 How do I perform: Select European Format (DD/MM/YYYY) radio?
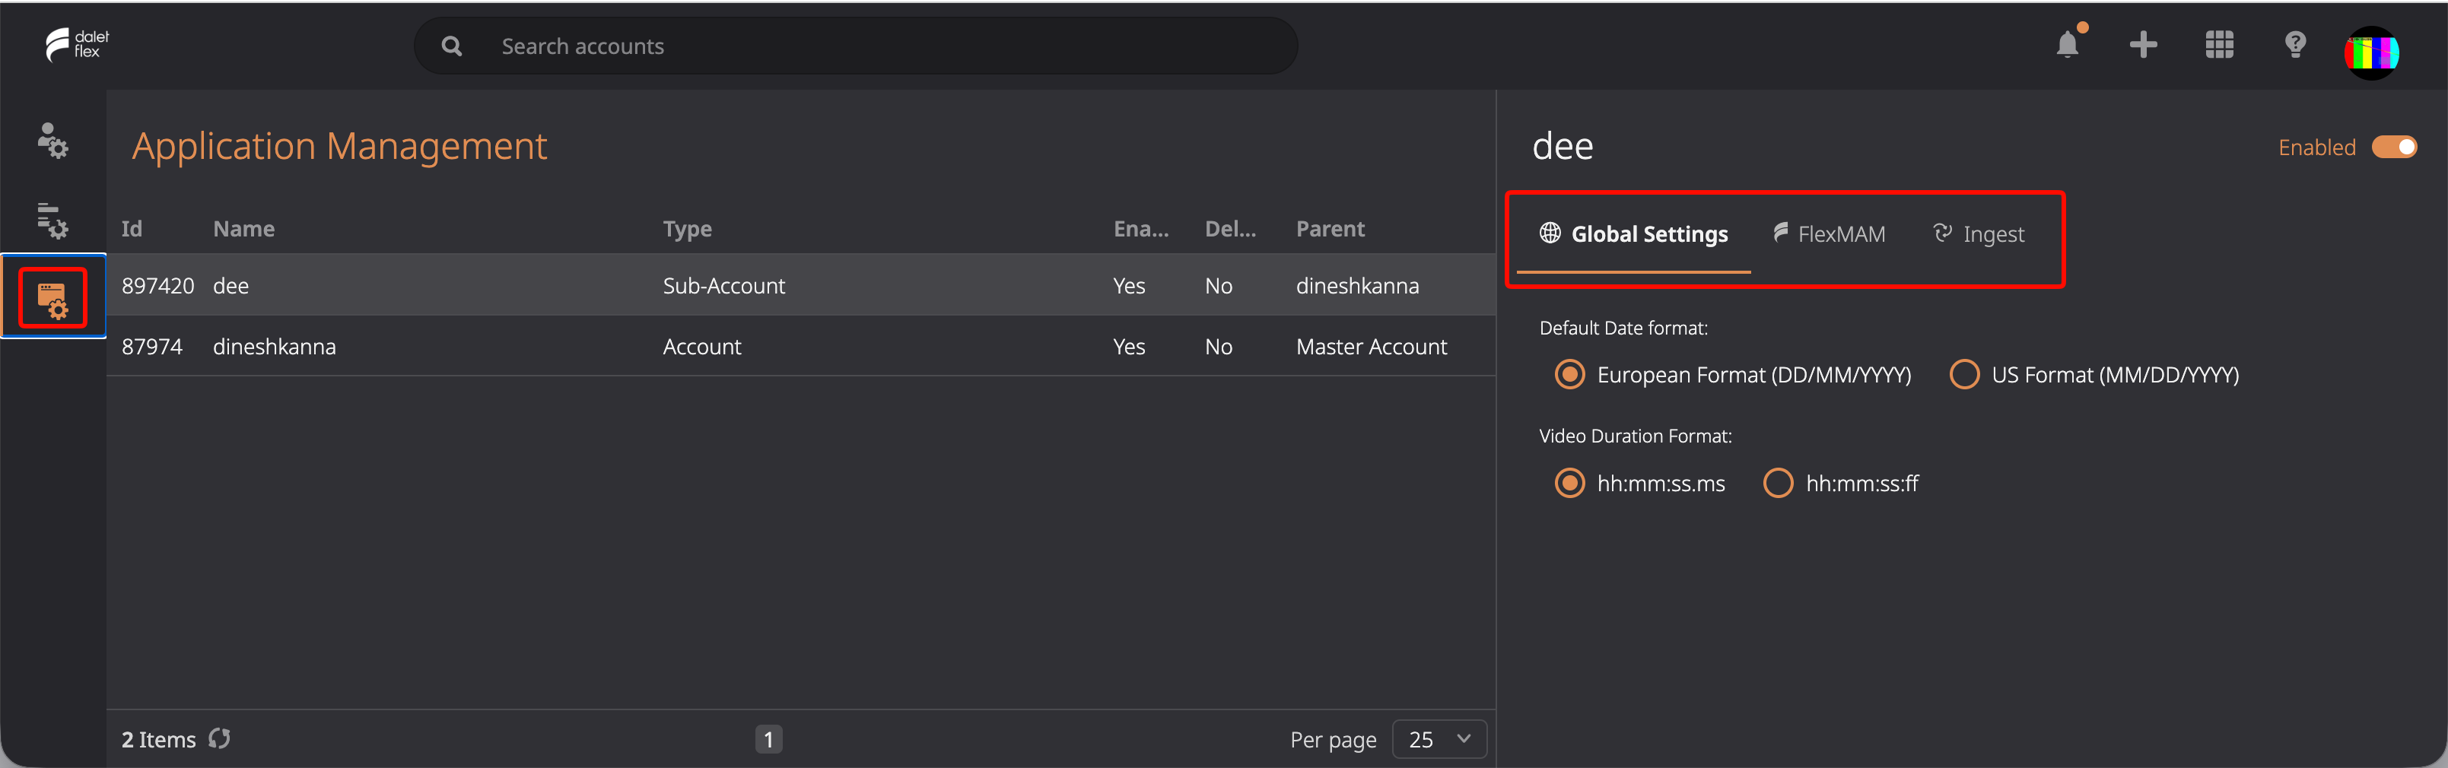click(1570, 374)
